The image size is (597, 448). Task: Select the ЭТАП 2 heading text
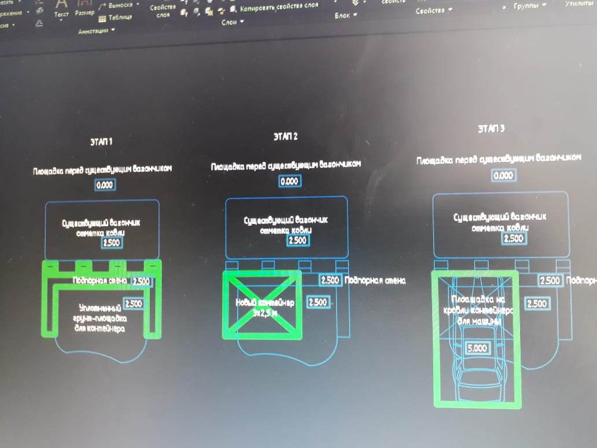[286, 136]
